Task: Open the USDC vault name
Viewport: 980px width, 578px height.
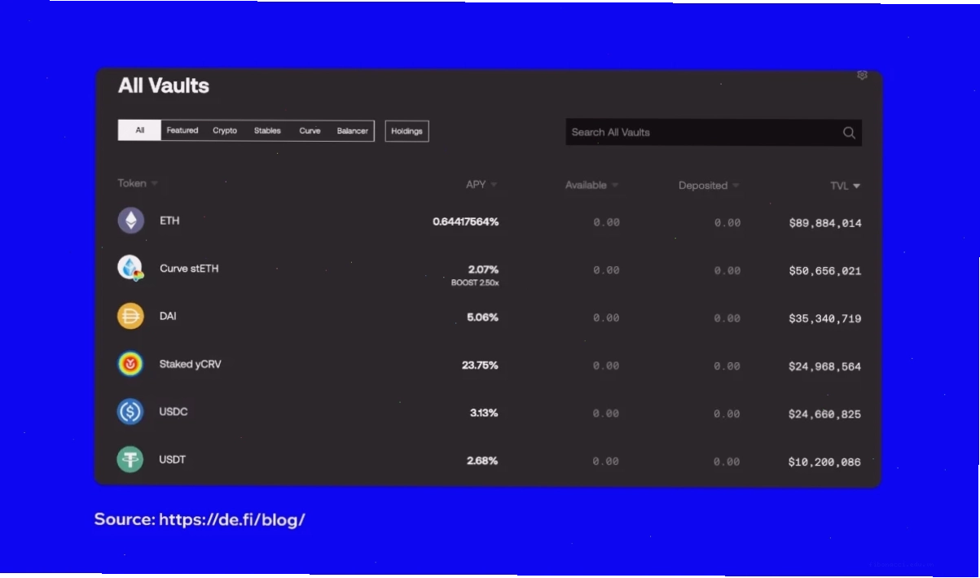Action: (174, 412)
